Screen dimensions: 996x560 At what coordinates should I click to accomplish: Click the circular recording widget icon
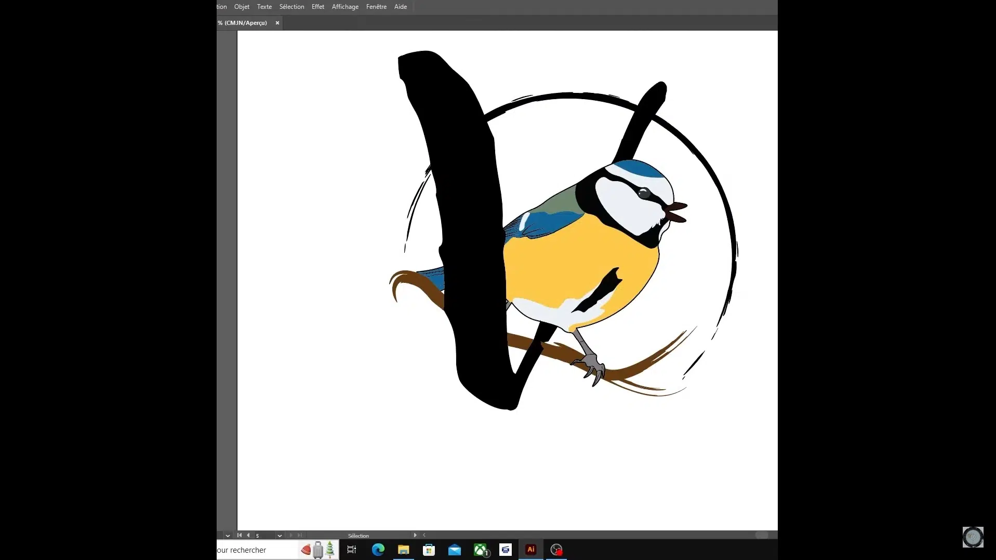[973, 537]
